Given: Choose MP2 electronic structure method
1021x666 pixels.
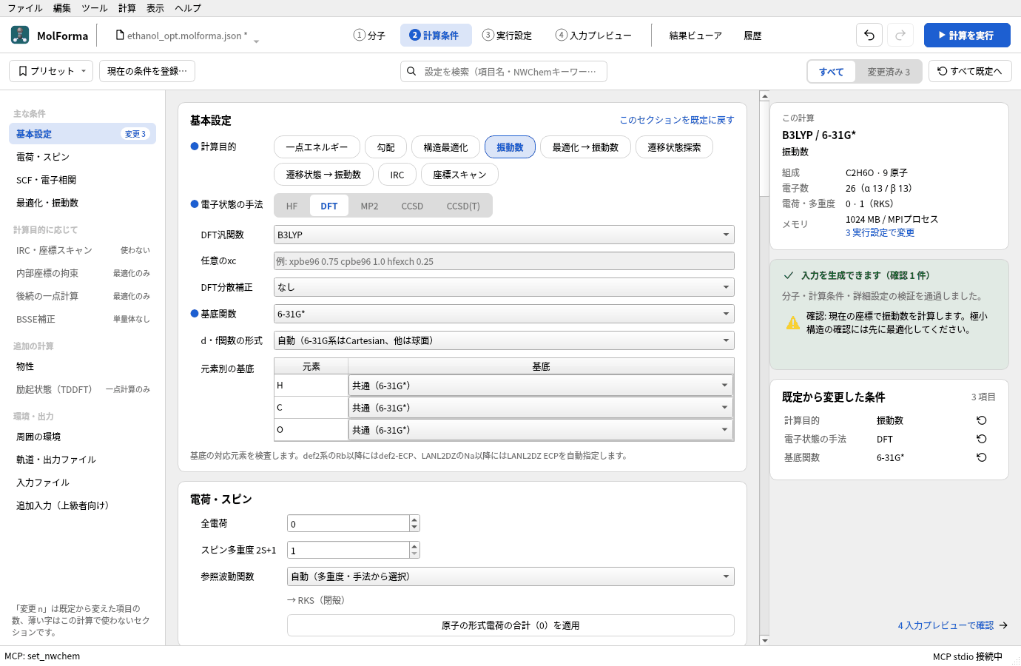Looking at the screenshot, I should coord(369,206).
